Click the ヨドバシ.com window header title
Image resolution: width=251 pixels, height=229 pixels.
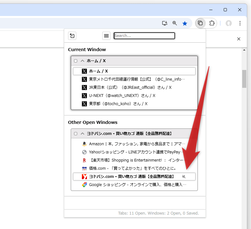pyautogui.click(x=129, y=134)
